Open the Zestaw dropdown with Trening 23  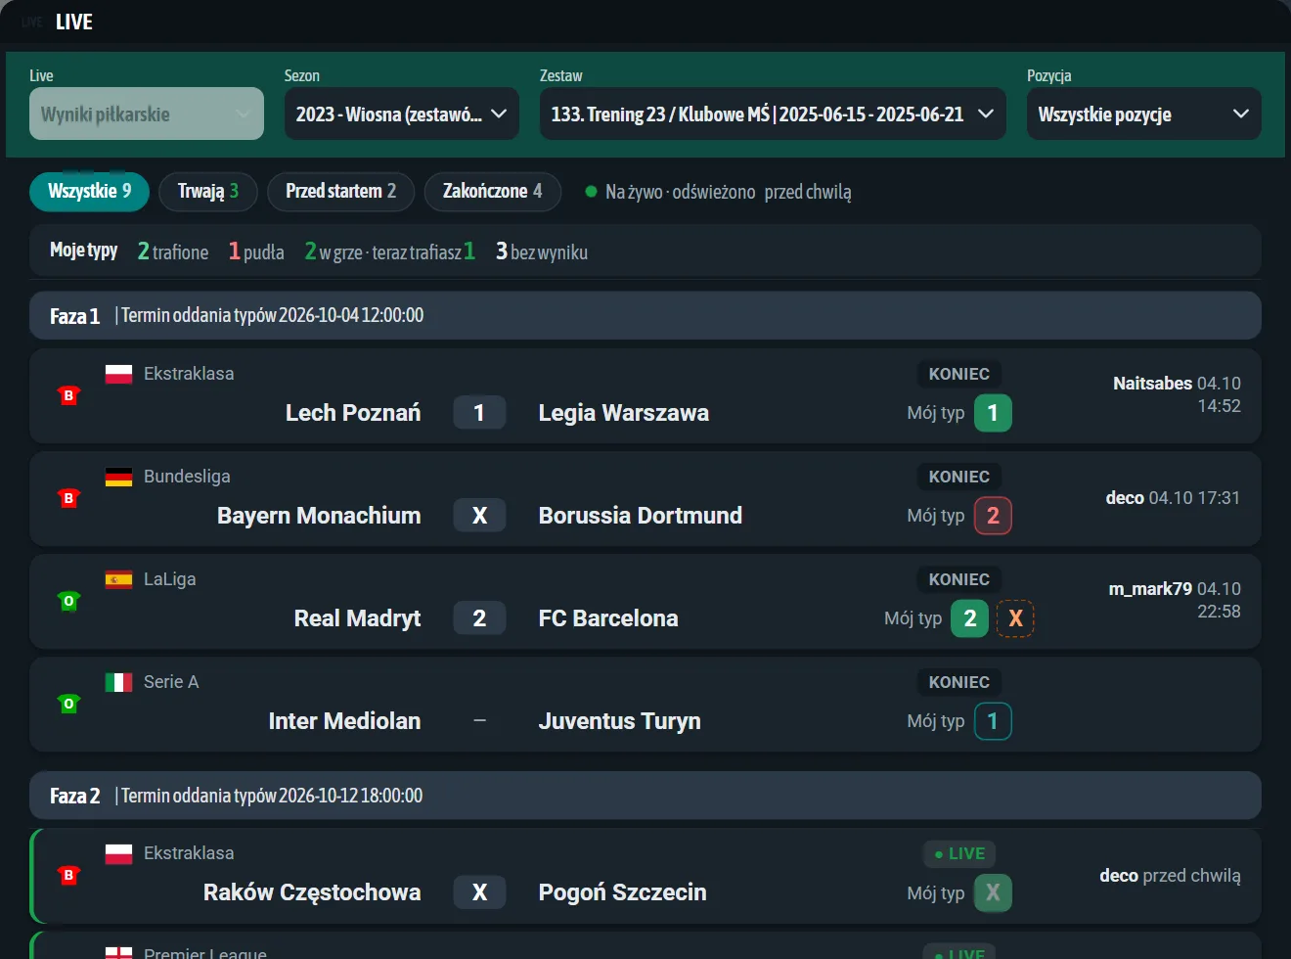[773, 114]
